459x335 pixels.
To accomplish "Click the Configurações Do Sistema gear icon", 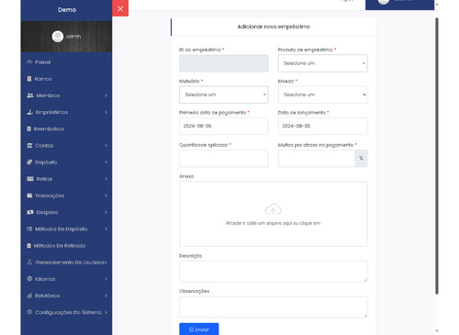I will pos(29,312).
